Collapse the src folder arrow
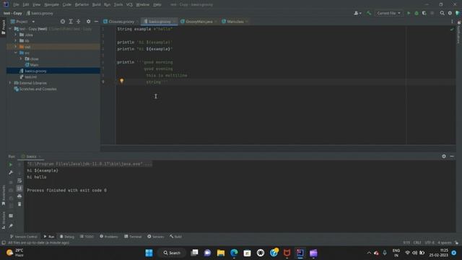Viewport: 462px width, 260px height. [16, 53]
